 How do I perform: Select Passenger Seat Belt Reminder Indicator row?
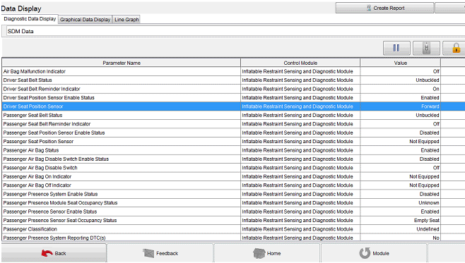coord(233,124)
